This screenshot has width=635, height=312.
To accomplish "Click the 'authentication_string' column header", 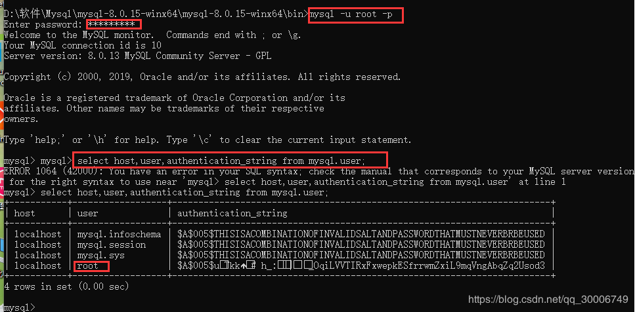I will 232,213.
